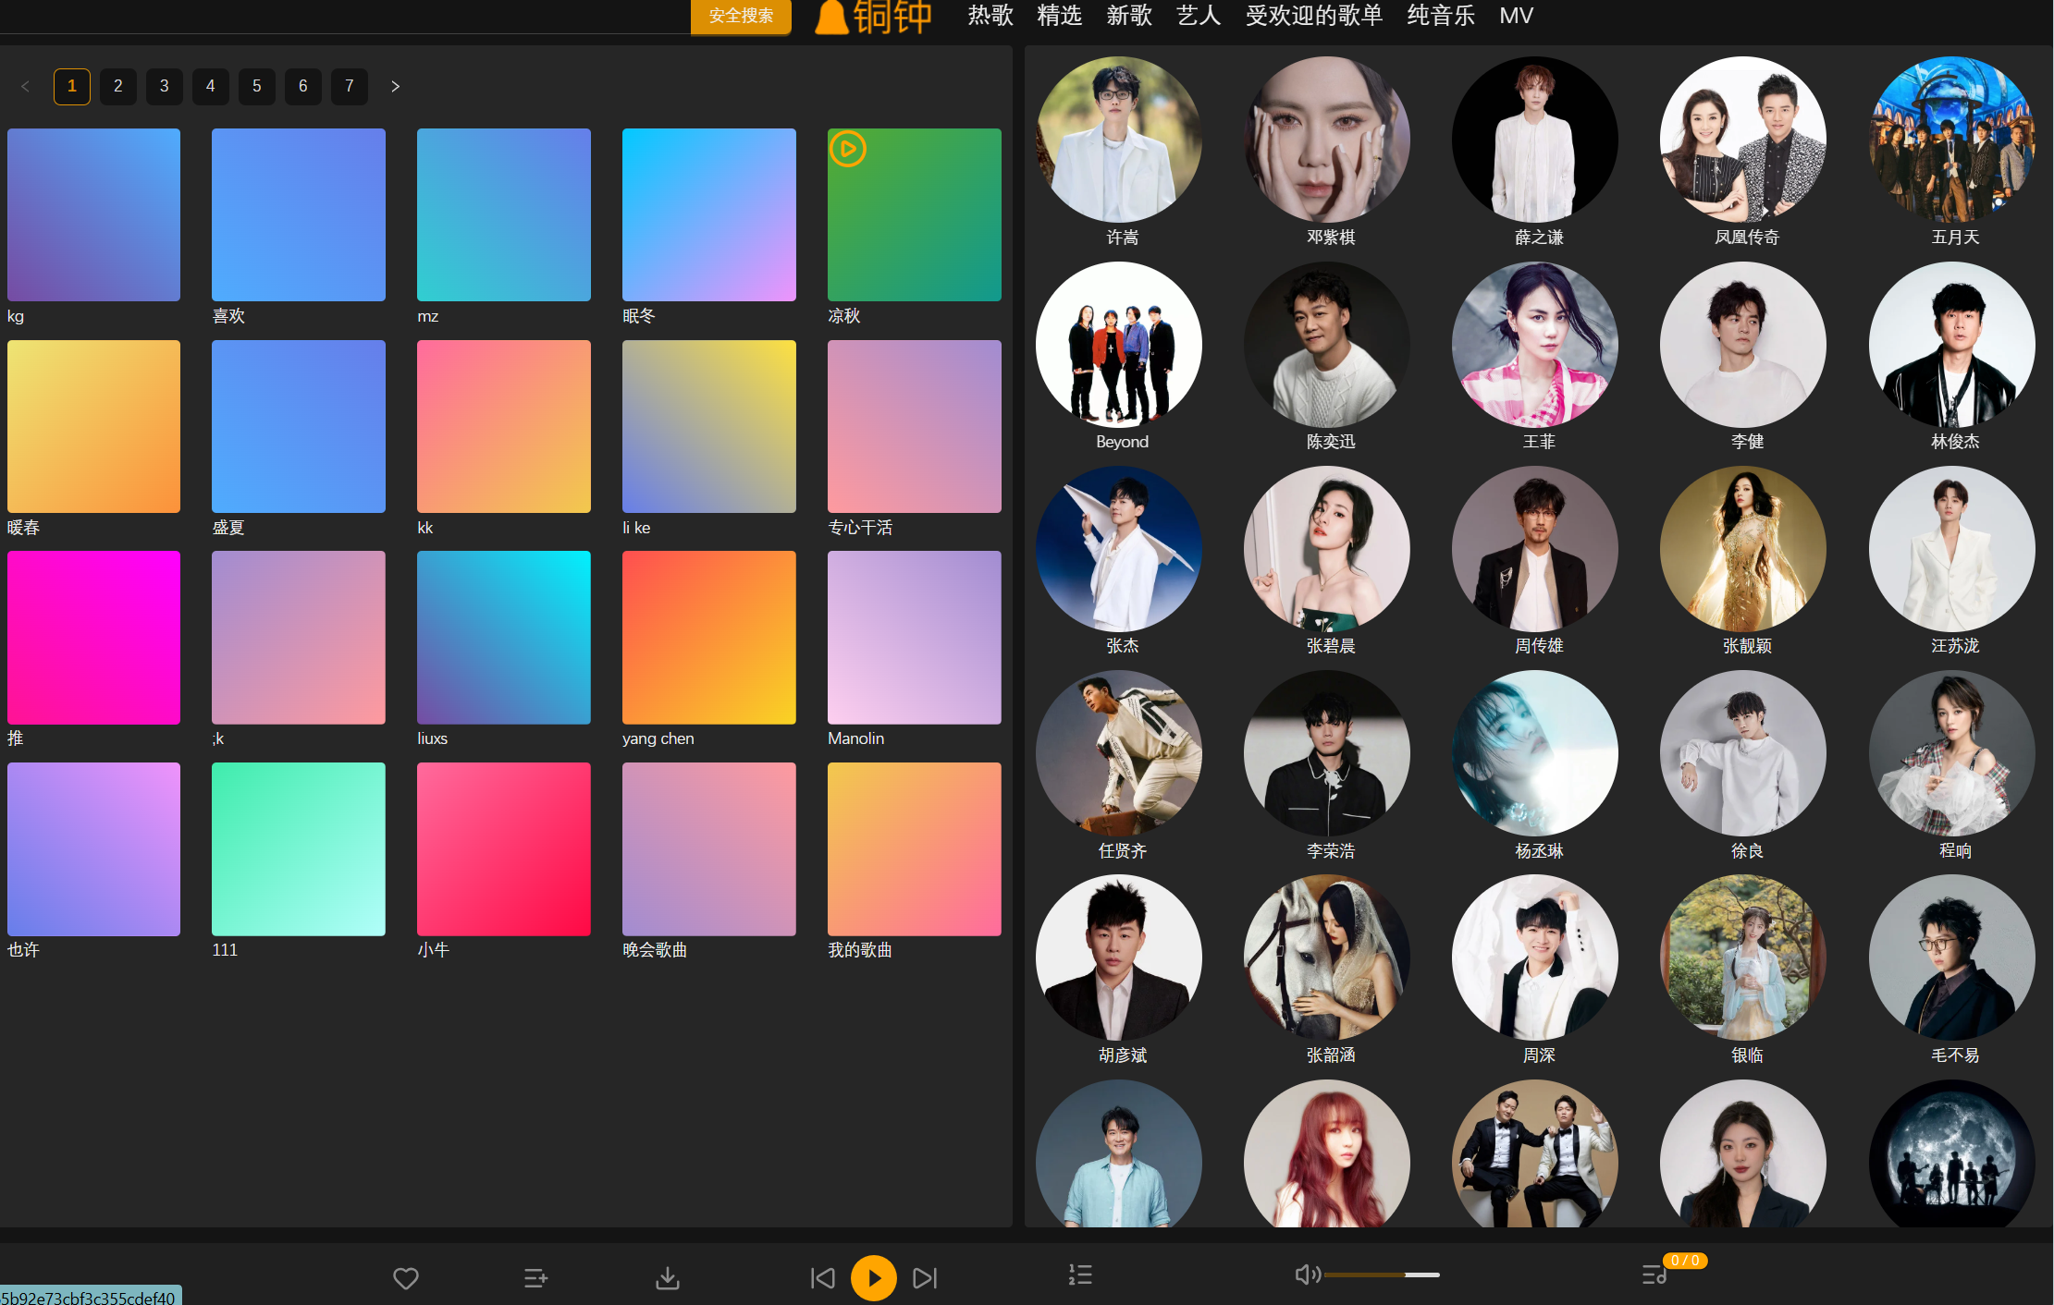
Task: Open the 纯音乐 menu item
Action: point(1440,16)
